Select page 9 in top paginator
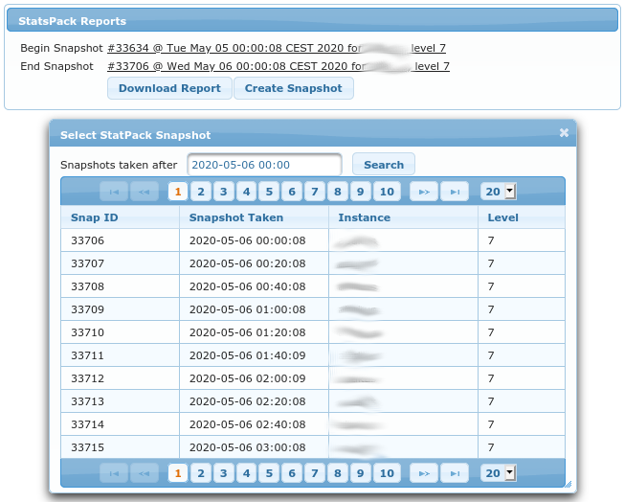Screen dimensions: 624x502 click(x=360, y=192)
